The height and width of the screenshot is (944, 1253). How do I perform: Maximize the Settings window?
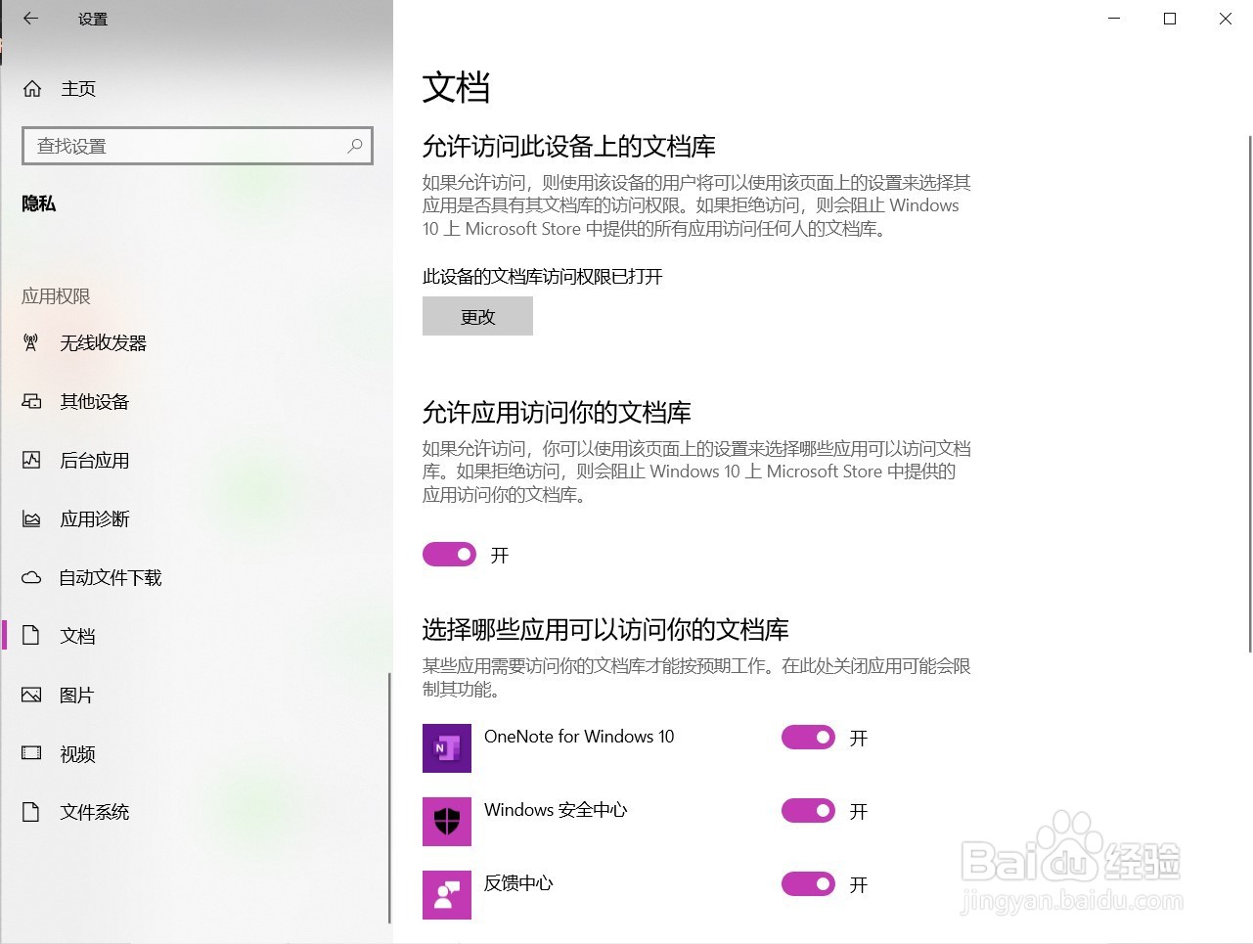tap(1170, 19)
